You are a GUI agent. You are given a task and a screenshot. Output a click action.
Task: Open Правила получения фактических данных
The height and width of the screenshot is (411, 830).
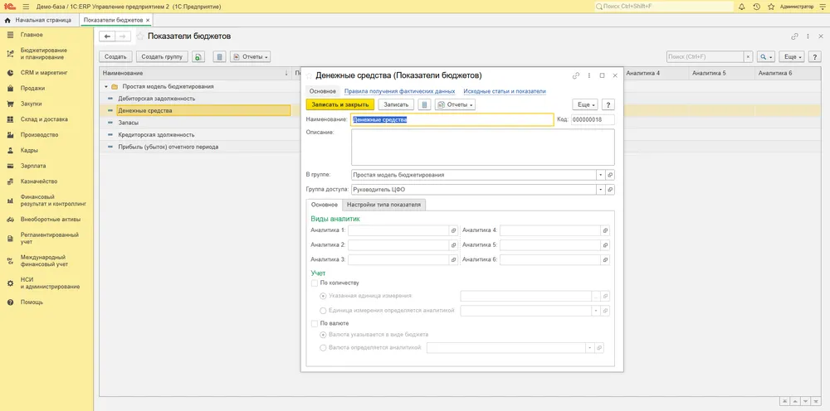click(400, 91)
